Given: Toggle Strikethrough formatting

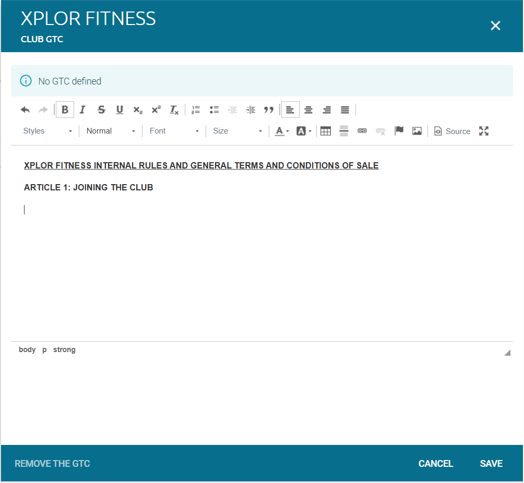Looking at the screenshot, I should tap(101, 110).
